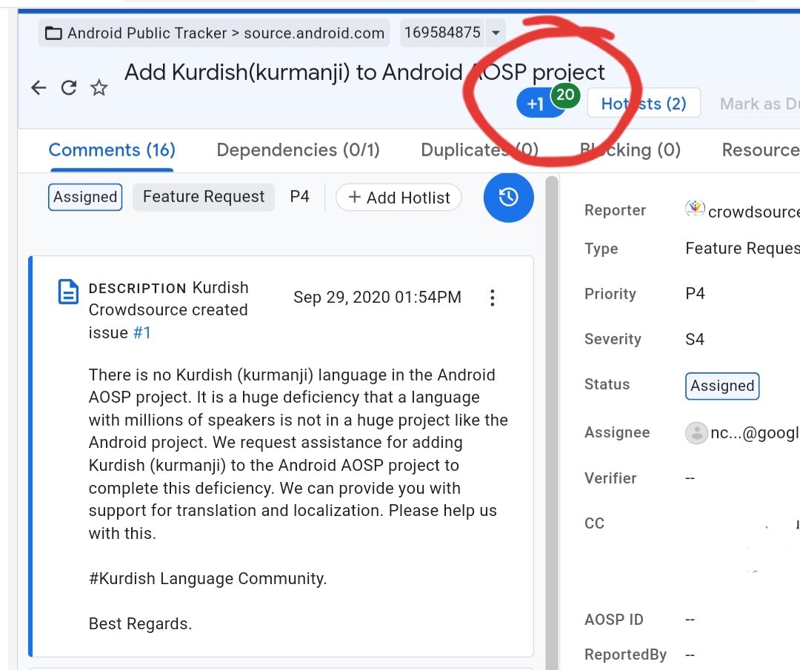Click the reporter name crowdsource

tap(753, 212)
